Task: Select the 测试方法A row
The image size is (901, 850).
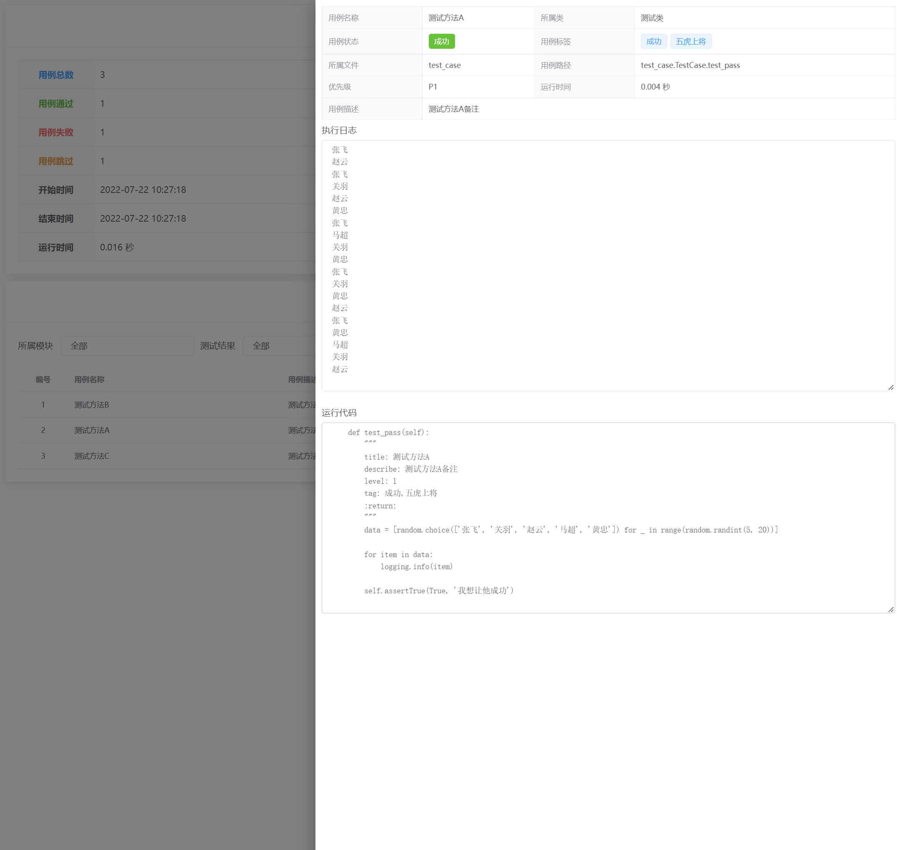Action: click(x=92, y=430)
